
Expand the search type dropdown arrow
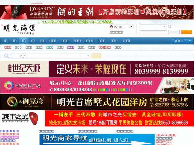click(88, 56)
